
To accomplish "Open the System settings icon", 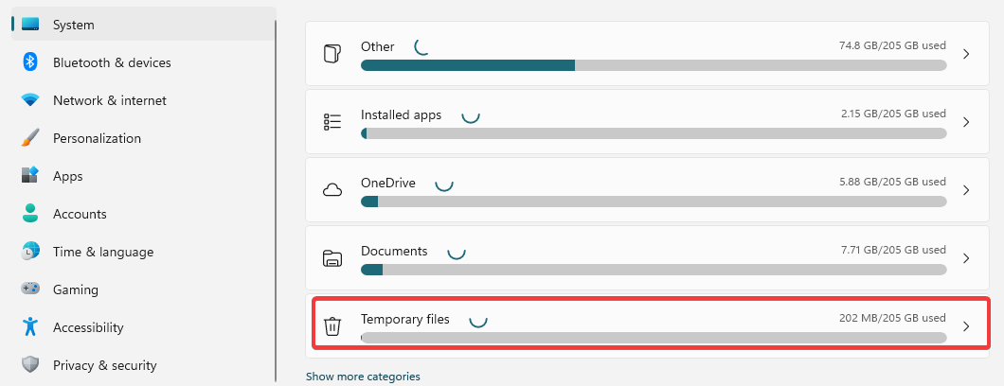I will click(x=30, y=25).
